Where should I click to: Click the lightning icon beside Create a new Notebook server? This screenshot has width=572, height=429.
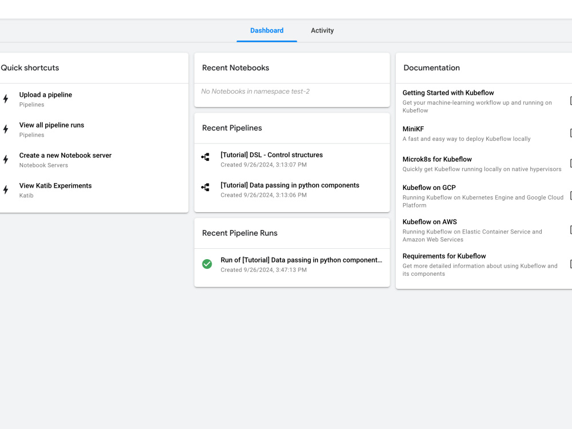pos(6,160)
